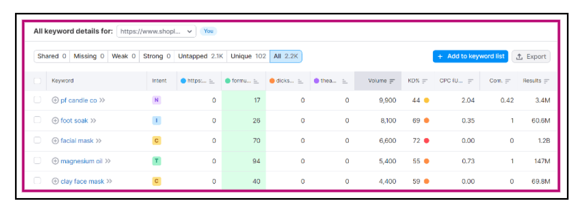583x212 pixels.
Task: Select the Shared 0 tab
Action: point(51,56)
